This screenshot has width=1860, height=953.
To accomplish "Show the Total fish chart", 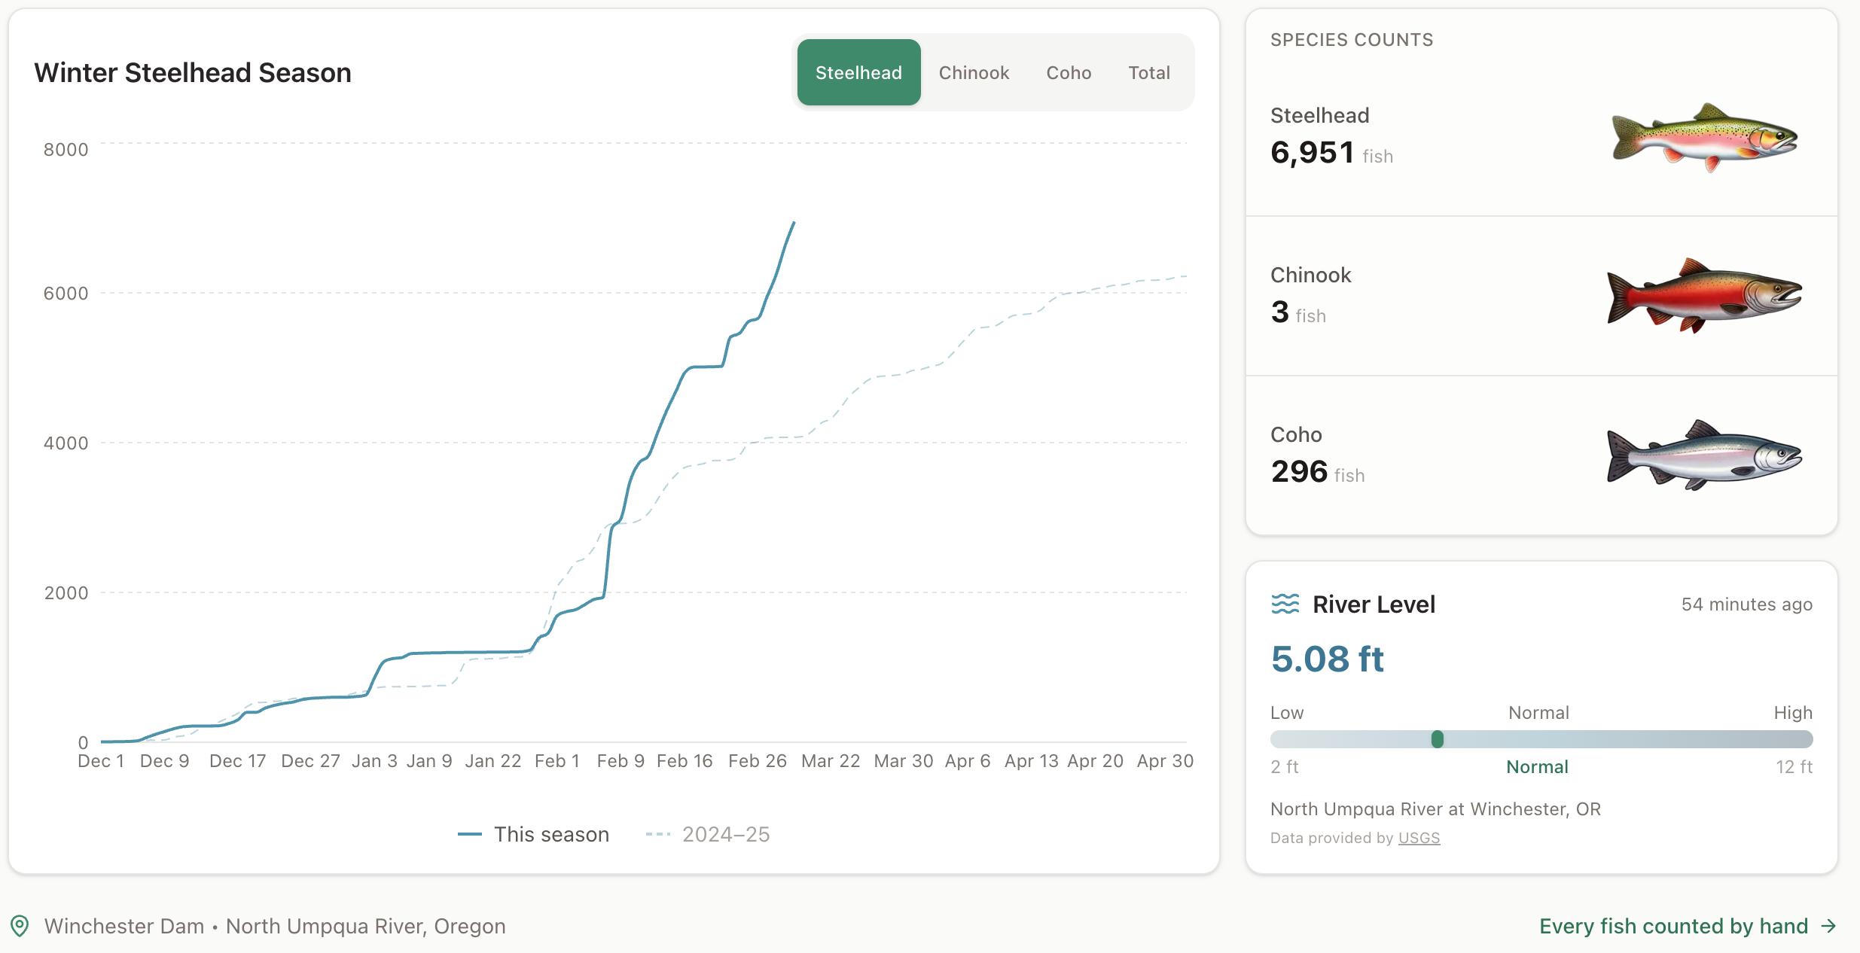I will (1148, 72).
